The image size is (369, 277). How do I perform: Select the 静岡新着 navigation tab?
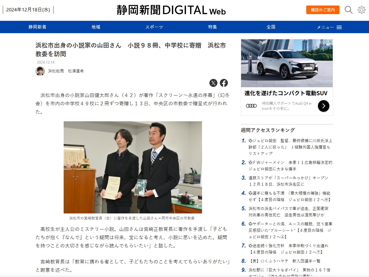(38, 27)
